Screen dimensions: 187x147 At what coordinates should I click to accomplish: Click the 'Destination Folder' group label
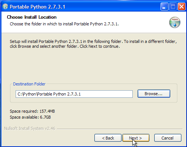[29, 84]
